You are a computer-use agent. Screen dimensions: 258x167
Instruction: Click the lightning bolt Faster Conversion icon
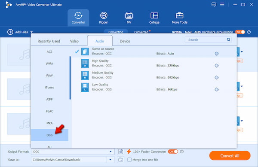coord(129,152)
